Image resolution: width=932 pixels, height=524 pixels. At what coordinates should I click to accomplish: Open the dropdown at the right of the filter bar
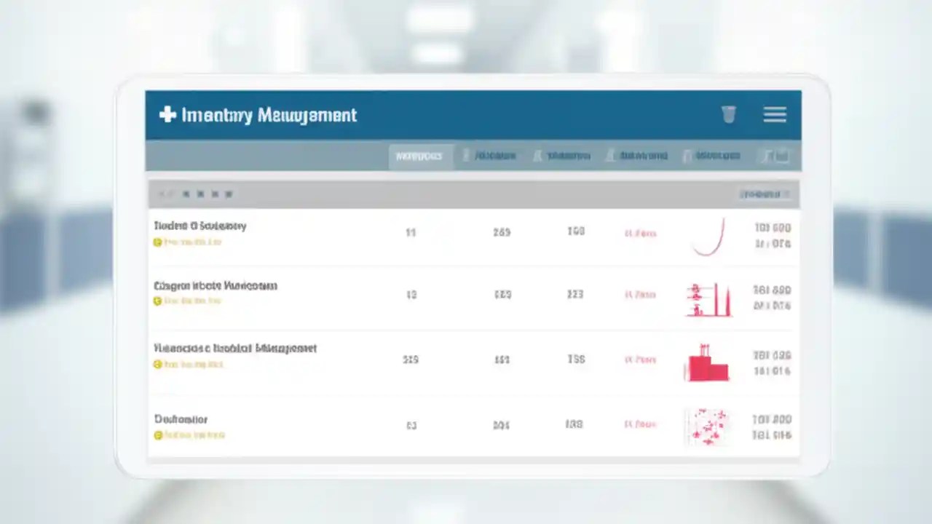point(764,194)
